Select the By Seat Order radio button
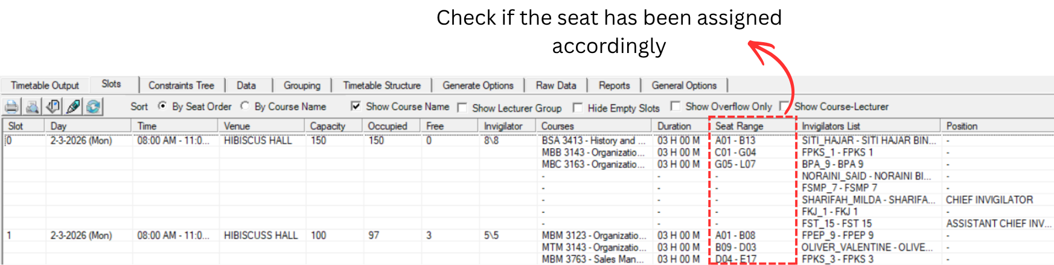The width and height of the screenshot is (1054, 265). [x=162, y=106]
